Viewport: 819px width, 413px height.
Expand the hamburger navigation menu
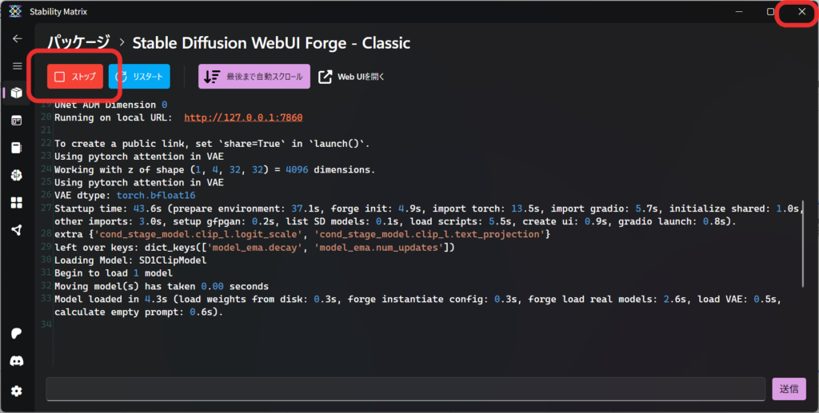[17, 66]
